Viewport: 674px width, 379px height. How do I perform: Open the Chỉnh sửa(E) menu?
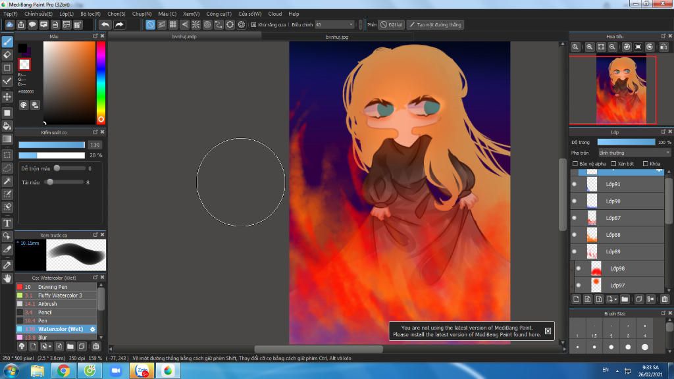(38, 14)
